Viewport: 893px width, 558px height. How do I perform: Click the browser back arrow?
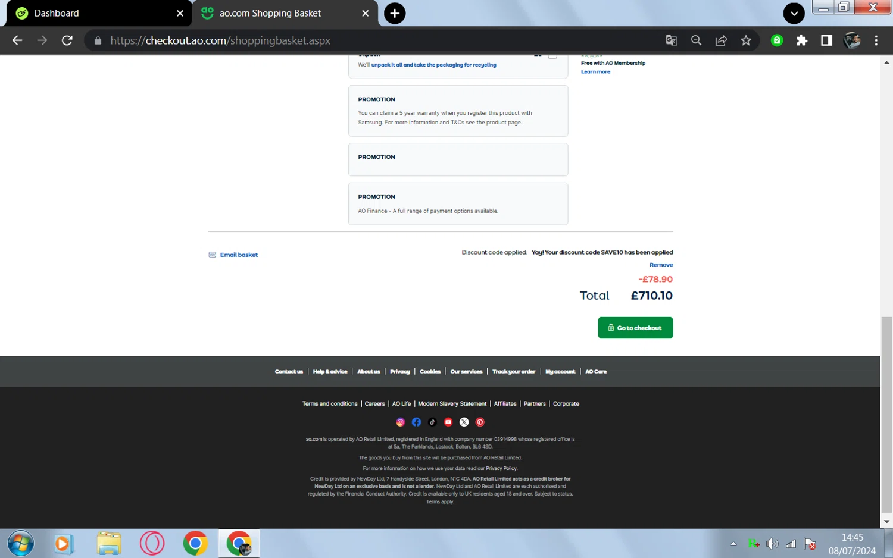(17, 40)
